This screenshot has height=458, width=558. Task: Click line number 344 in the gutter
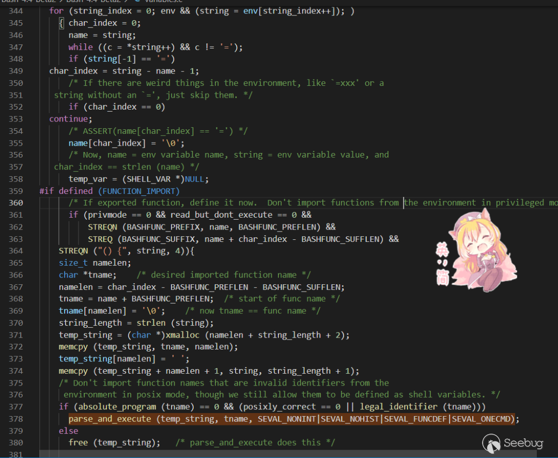[16, 11]
